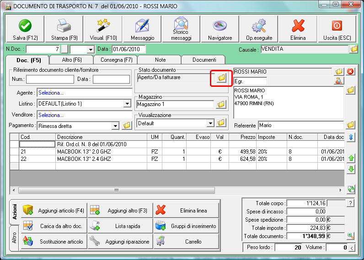Select the vertical Altro tab at bottom left
Viewport: 364px width, 260px height.
pyautogui.click(x=14, y=238)
